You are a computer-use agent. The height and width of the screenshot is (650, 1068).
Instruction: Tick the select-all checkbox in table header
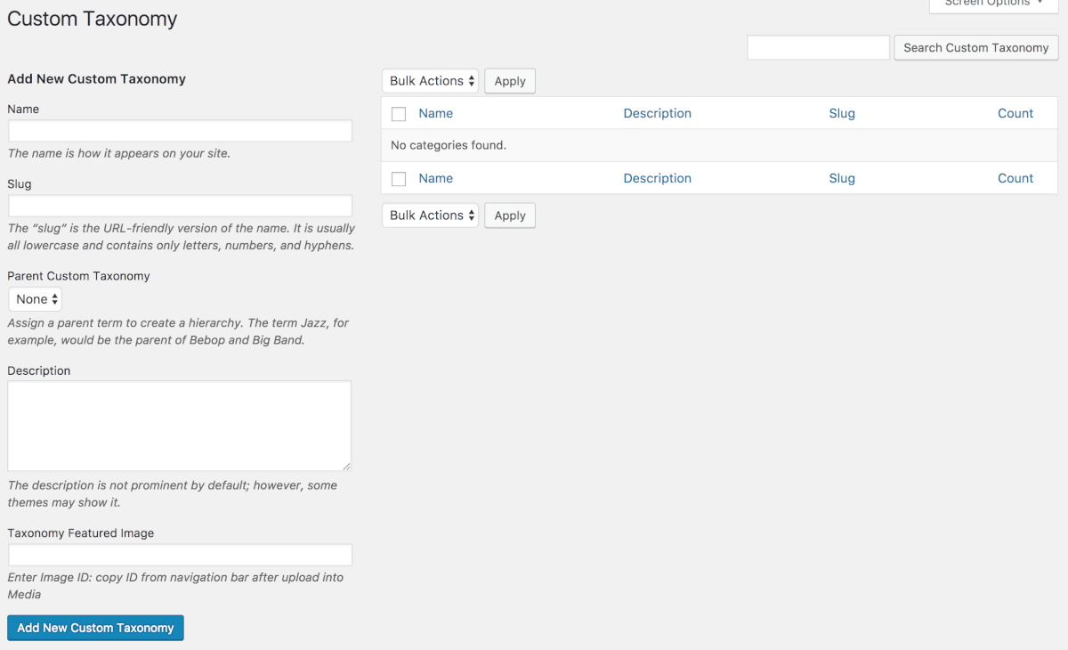tap(399, 114)
